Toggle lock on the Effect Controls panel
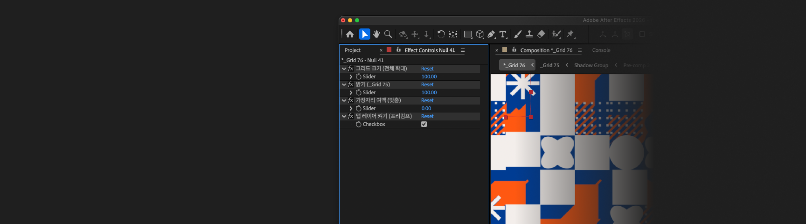This screenshot has height=224, width=806. point(398,50)
